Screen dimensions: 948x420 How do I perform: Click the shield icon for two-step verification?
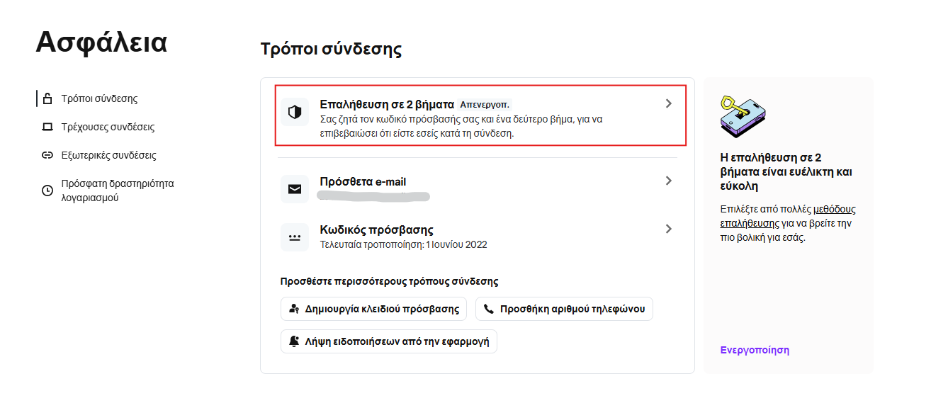(295, 112)
